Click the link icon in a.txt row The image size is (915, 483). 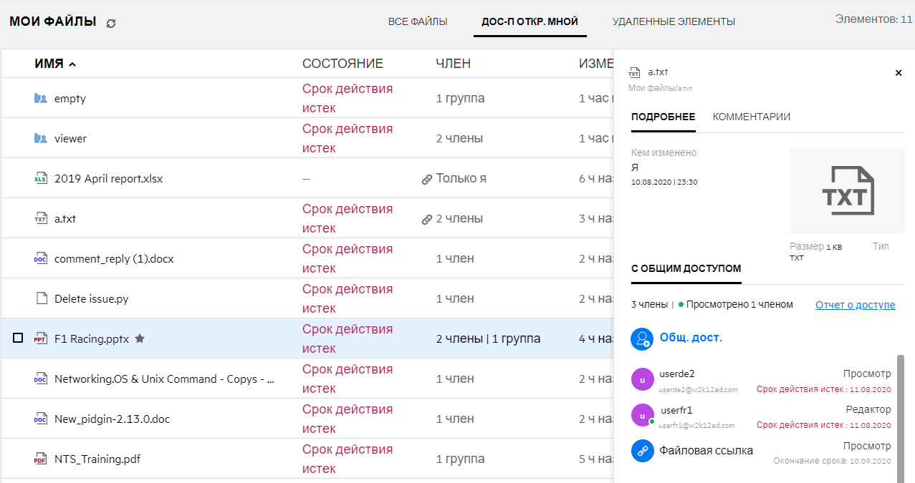click(x=426, y=220)
